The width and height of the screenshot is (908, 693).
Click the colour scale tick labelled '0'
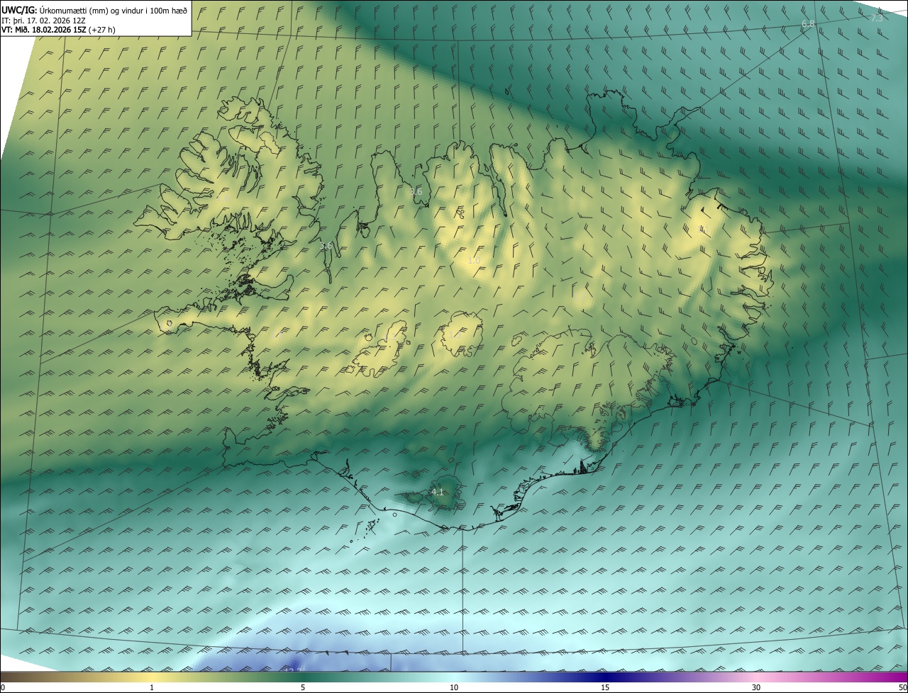(x=3, y=688)
